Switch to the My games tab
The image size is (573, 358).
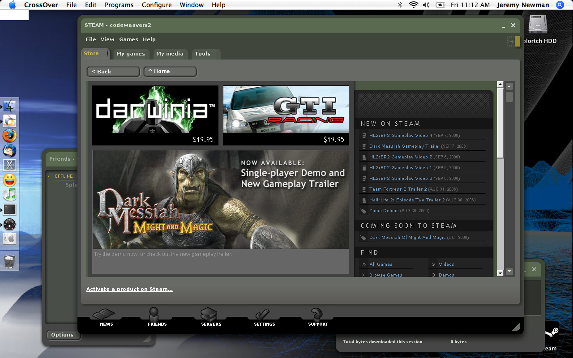(x=131, y=54)
